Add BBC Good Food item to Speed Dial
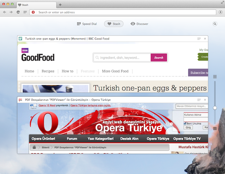The width and height of the screenshot is (225, 174). (x=199, y=39)
